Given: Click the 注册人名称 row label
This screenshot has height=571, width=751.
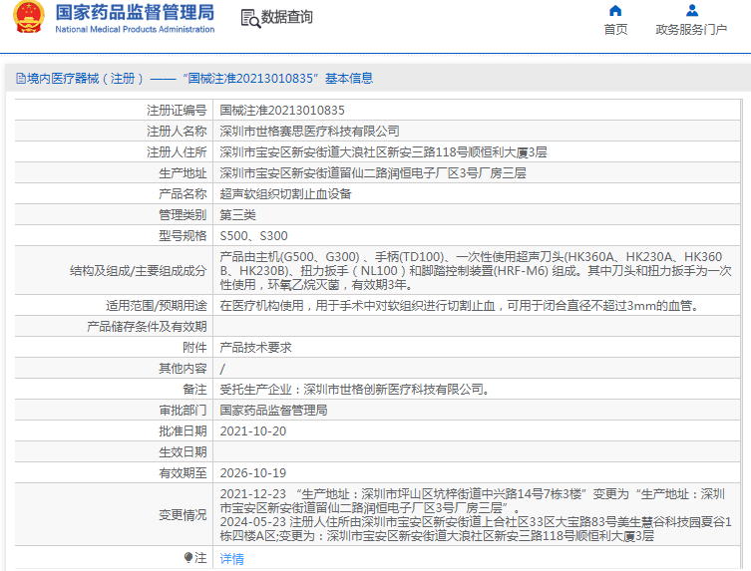Looking at the screenshot, I should click(177, 132).
